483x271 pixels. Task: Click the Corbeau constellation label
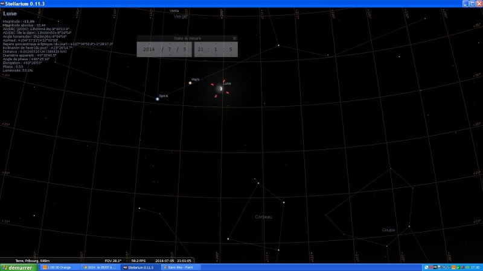click(x=263, y=217)
